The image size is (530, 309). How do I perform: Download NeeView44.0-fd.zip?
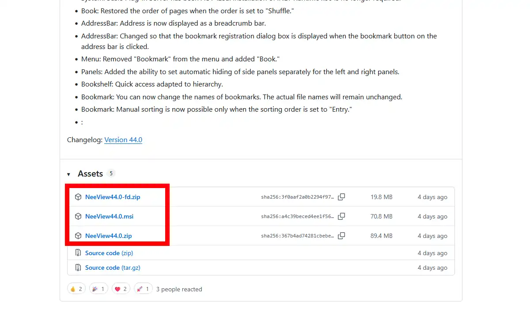(x=113, y=197)
